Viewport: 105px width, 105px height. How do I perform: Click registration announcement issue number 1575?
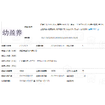[53, 71]
